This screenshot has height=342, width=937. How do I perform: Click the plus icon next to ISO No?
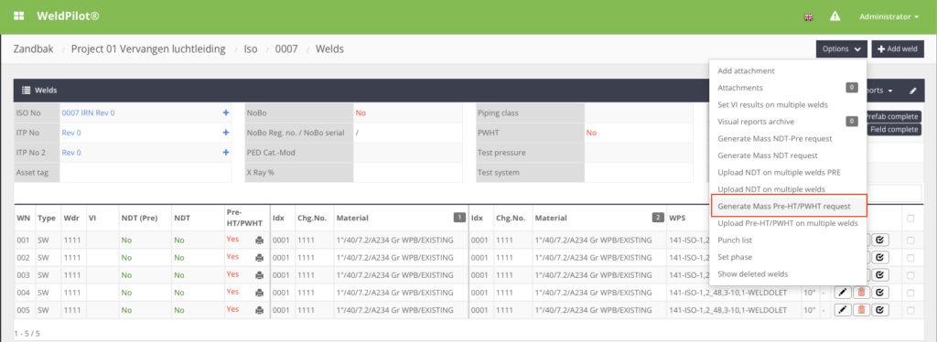pyautogui.click(x=226, y=112)
